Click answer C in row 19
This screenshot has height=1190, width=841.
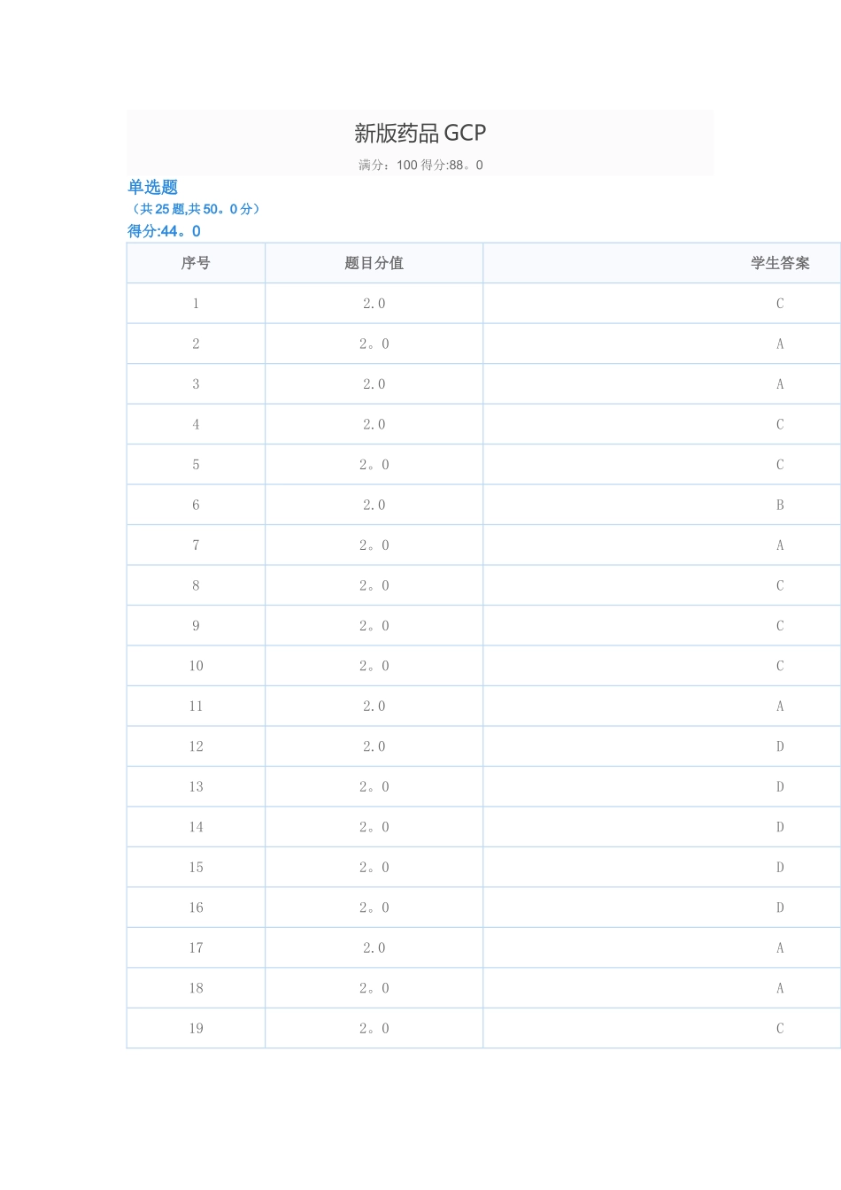780,1029
